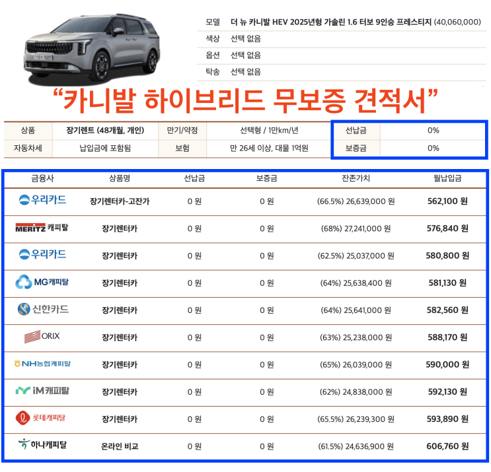Select the 562,100 원 monthly payment
Viewport: 491px width, 472px height.
[x=447, y=201]
